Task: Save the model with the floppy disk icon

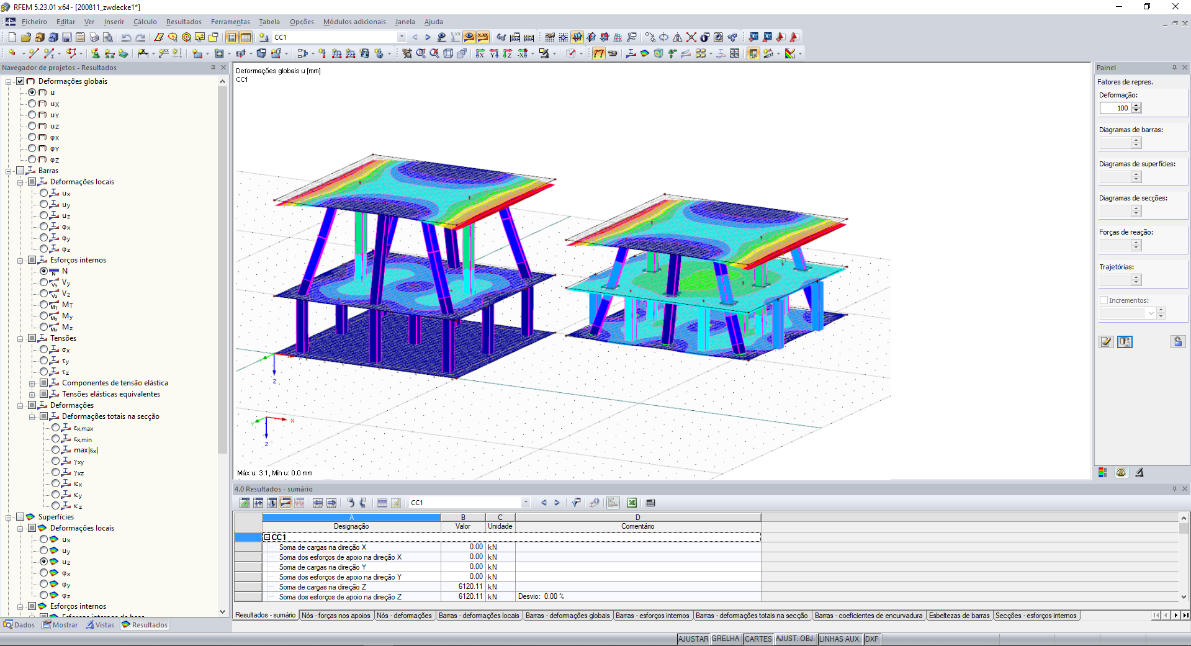Action: [67, 37]
